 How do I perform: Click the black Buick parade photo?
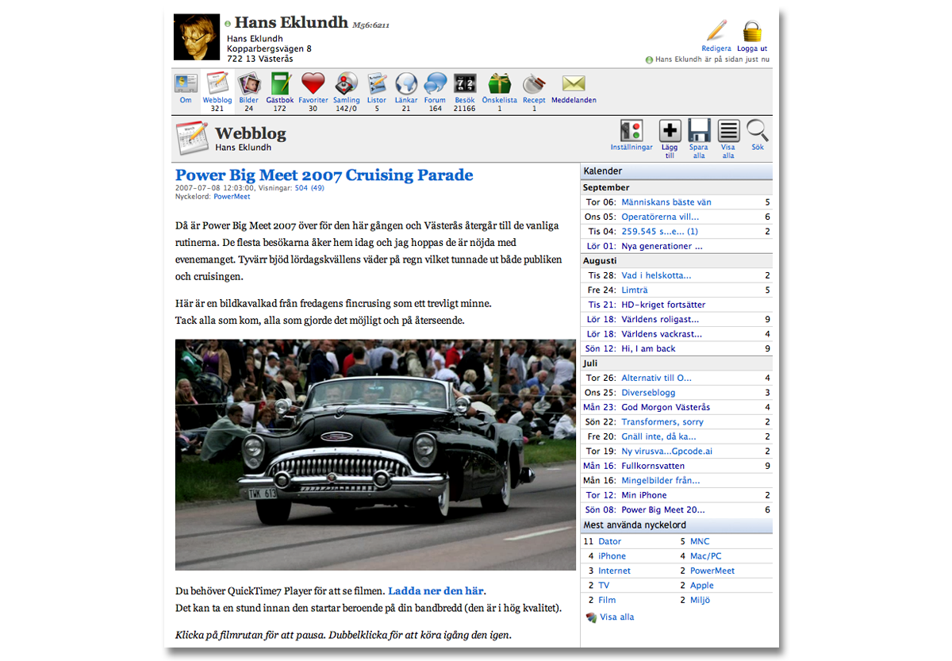[375, 455]
